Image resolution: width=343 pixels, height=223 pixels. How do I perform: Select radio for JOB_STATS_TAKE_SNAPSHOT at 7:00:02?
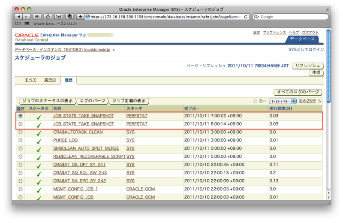pos(20,116)
